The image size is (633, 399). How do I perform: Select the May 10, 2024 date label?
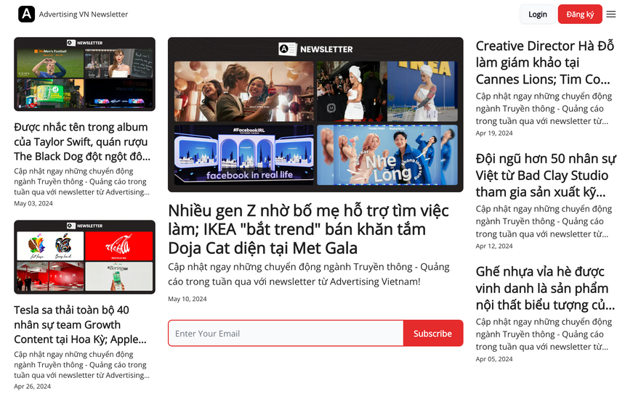click(188, 299)
